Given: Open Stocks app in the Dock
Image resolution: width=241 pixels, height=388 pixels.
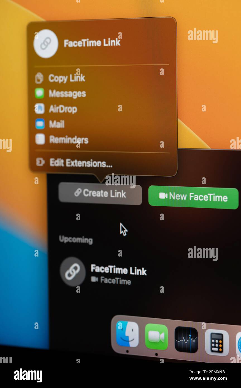Looking at the screenshot, I should click(186, 339).
